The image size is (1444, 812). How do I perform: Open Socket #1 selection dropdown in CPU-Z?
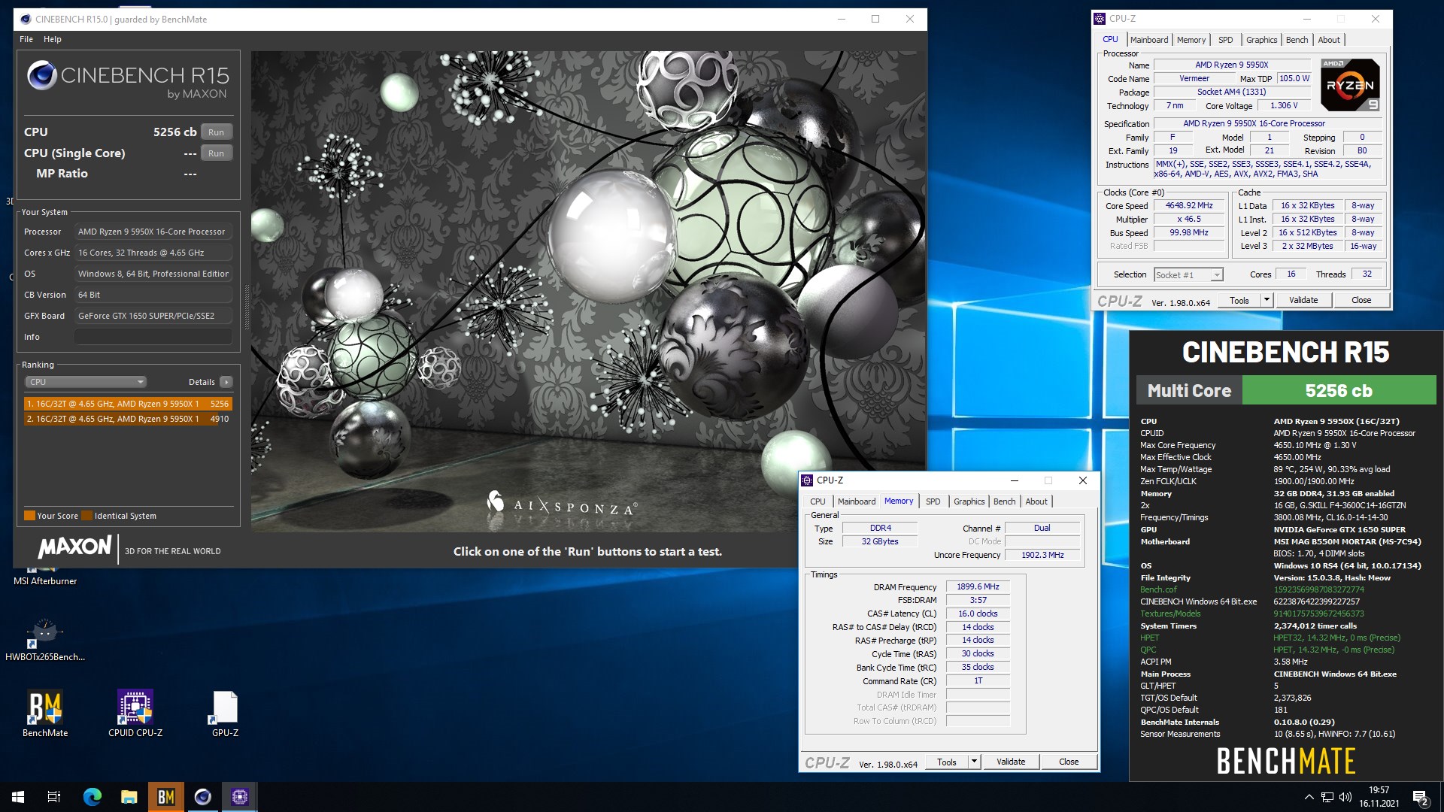click(x=1188, y=275)
